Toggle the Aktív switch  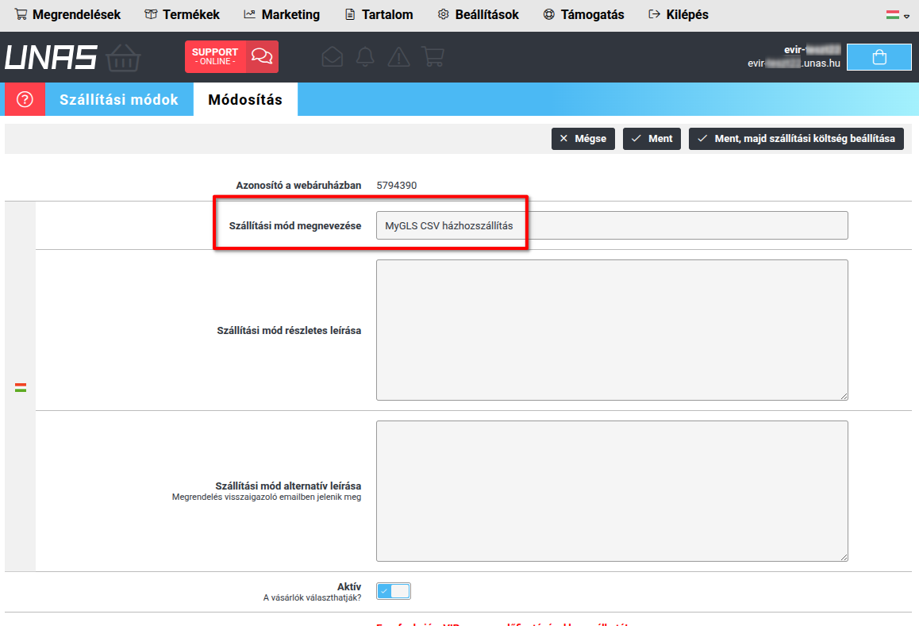(x=394, y=591)
